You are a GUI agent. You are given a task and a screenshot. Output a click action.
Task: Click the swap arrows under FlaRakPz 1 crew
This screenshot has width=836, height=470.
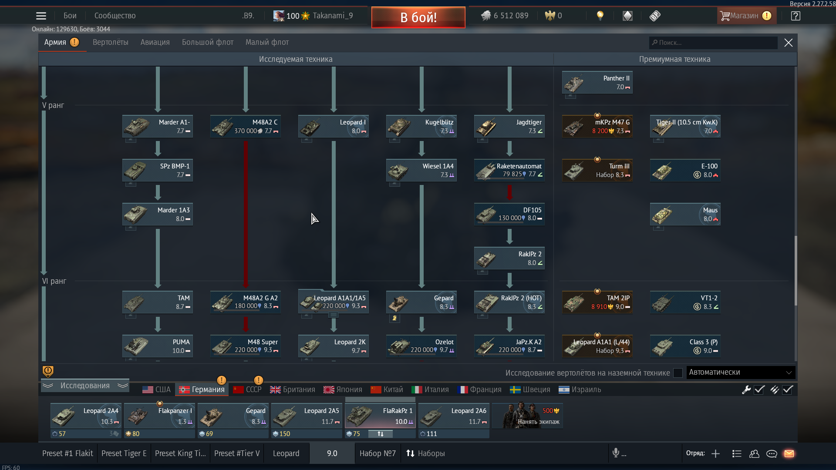pyautogui.click(x=380, y=434)
